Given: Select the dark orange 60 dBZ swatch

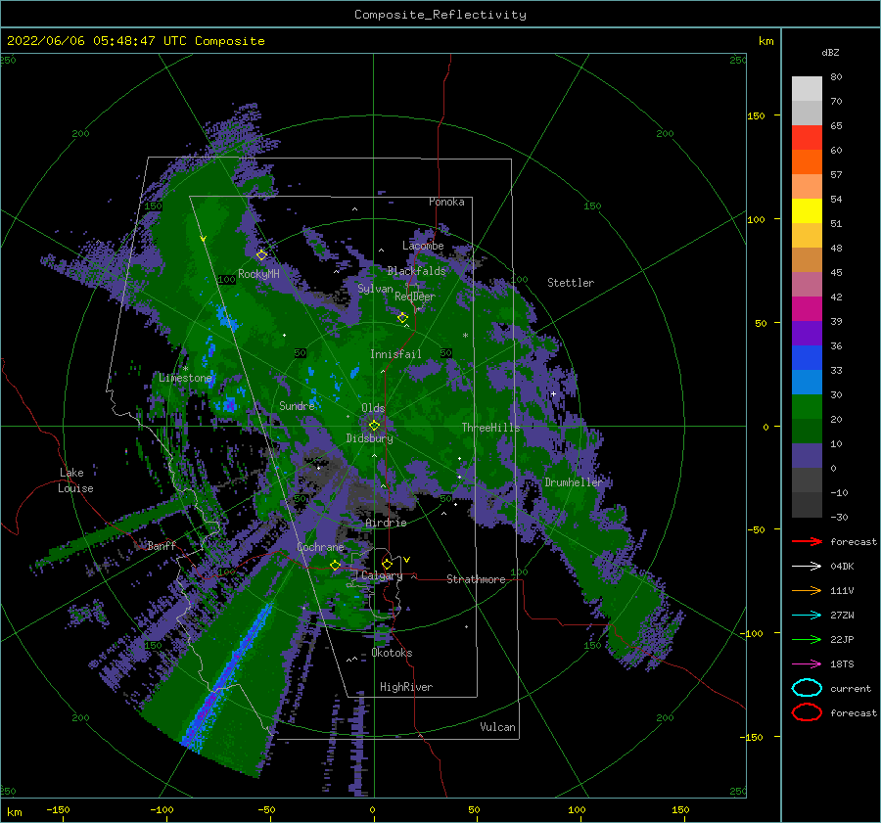Looking at the screenshot, I should pos(807,161).
